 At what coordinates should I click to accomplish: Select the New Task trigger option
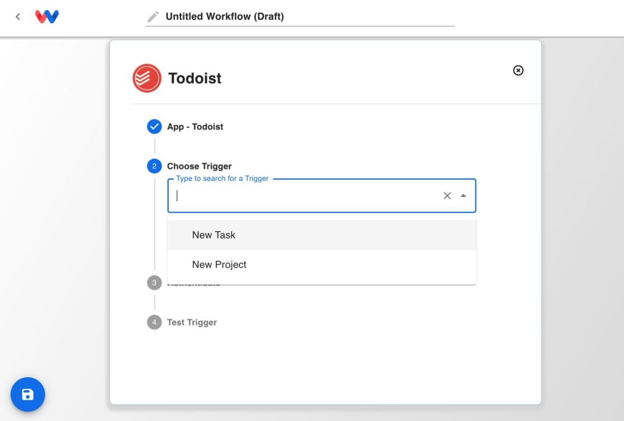pyautogui.click(x=214, y=235)
